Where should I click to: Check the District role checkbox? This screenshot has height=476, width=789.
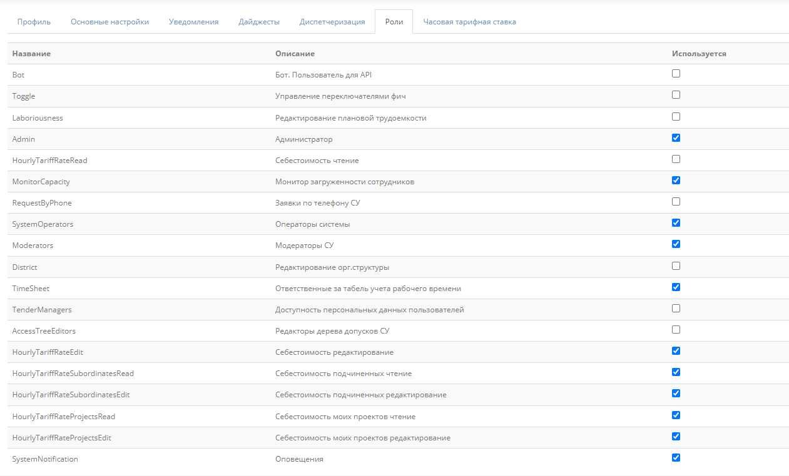pyautogui.click(x=676, y=266)
